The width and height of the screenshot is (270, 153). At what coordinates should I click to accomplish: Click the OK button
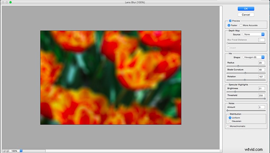tap(246, 9)
